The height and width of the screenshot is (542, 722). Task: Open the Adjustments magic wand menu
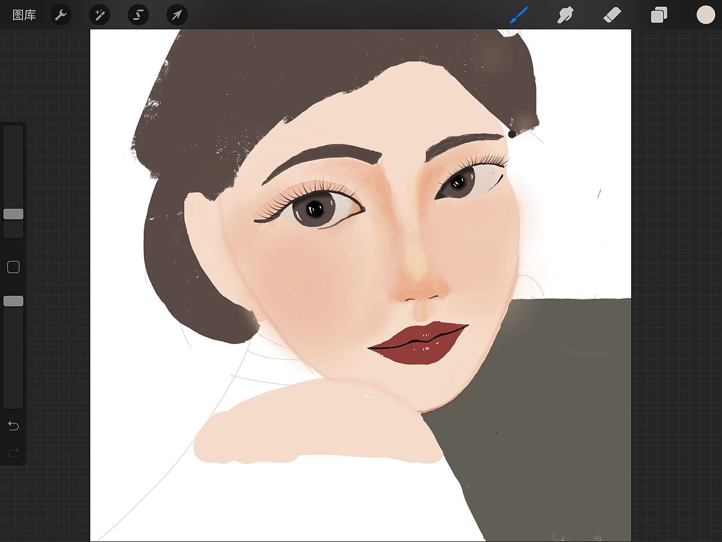point(99,15)
